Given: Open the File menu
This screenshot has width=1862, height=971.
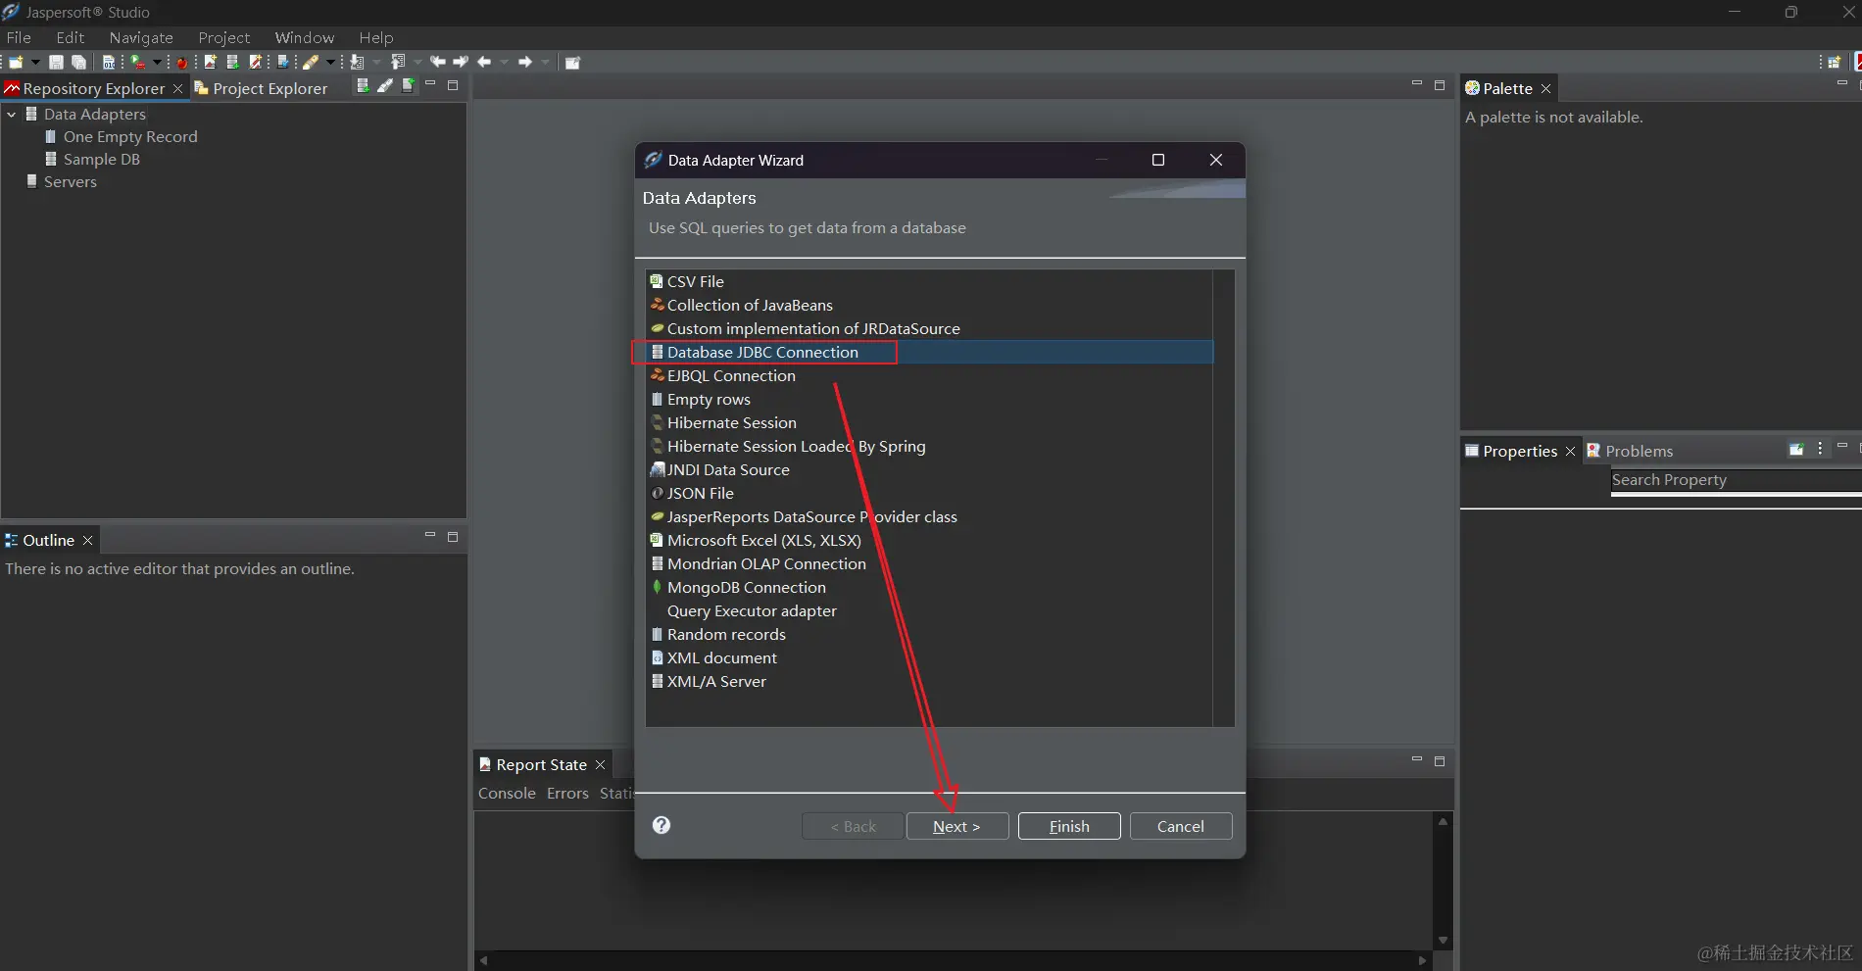Looking at the screenshot, I should pyautogui.click(x=19, y=37).
